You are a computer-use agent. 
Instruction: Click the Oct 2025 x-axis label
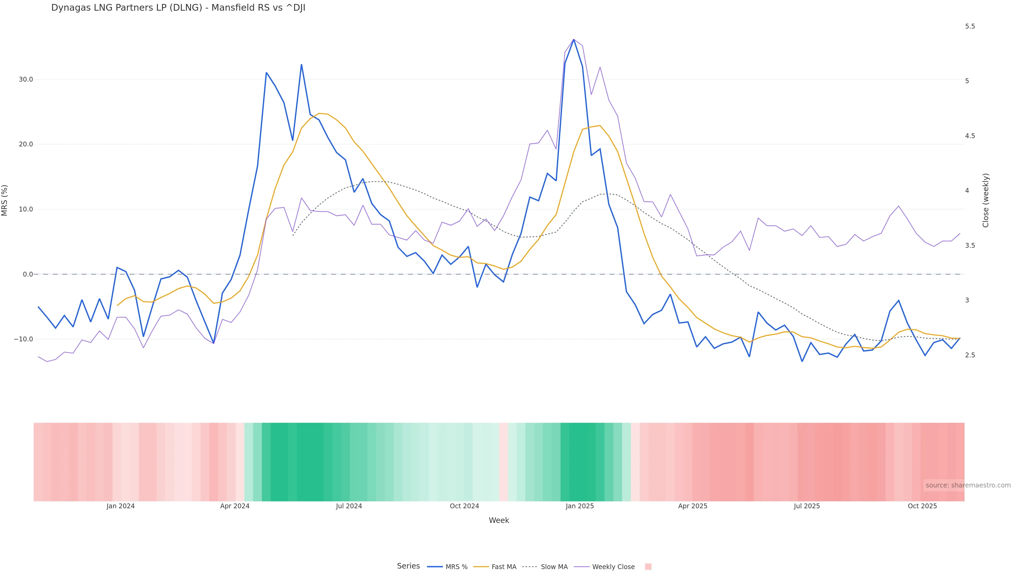point(922,506)
